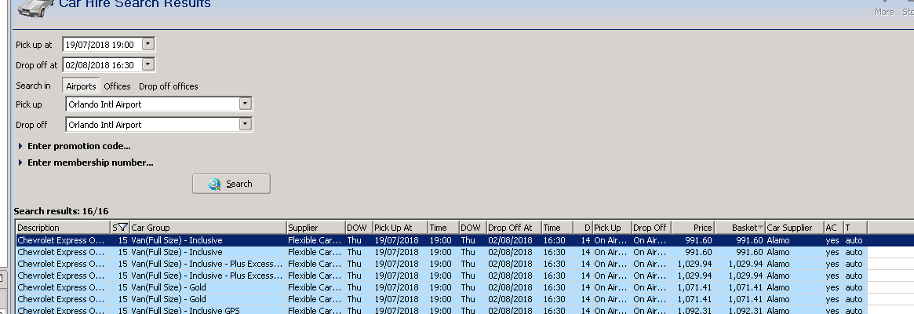Click the Time header following Pick Up At

pyautogui.click(x=443, y=228)
